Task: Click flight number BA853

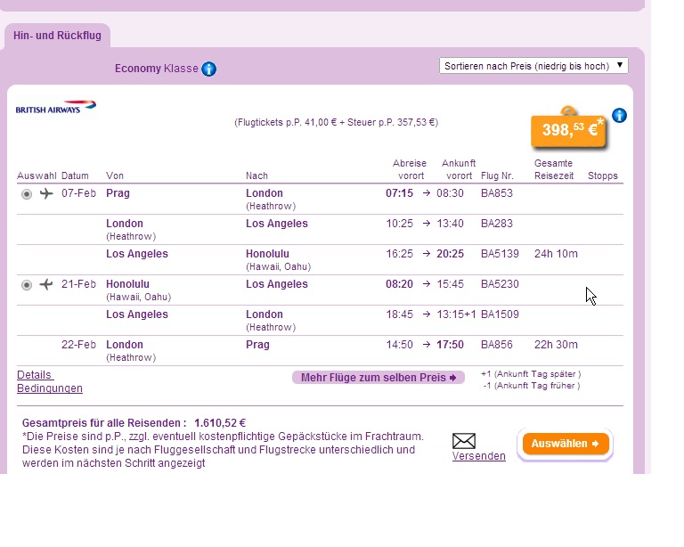Action: click(x=494, y=193)
